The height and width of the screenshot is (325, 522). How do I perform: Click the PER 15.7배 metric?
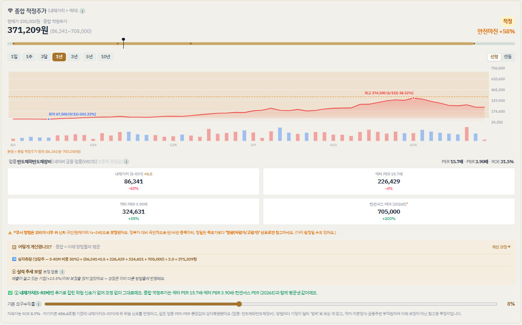pos(452,161)
